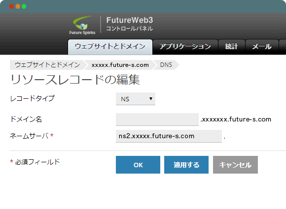Click the 適用する apply button
The width and height of the screenshot is (286, 209).
[x=186, y=165]
